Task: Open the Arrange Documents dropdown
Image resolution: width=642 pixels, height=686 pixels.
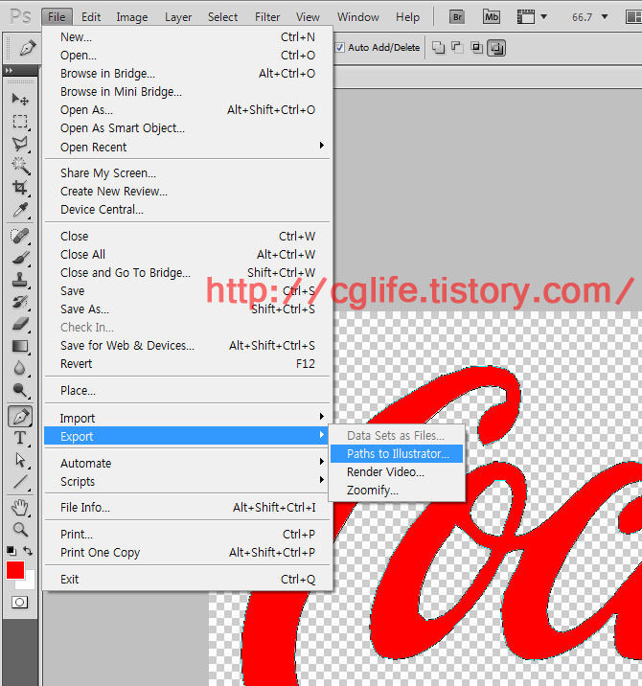Action: pyautogui.click(x=633, y=17)
